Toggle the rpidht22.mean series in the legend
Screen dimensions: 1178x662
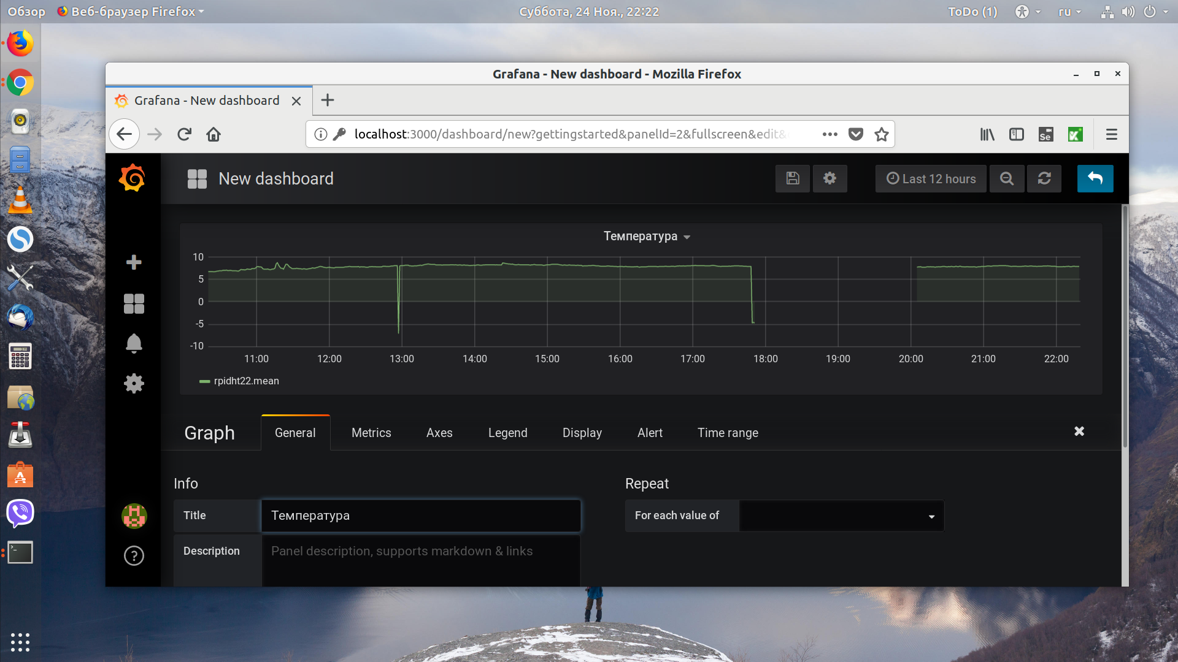coord(246,381)
